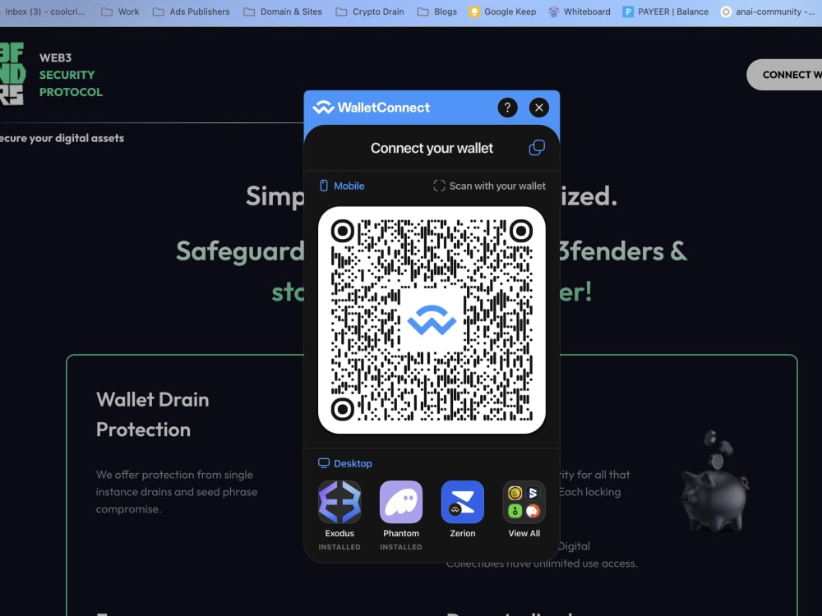Click the WalletConnect help question mark icon
Screen dimensions: 822x616
coord(507,108)
